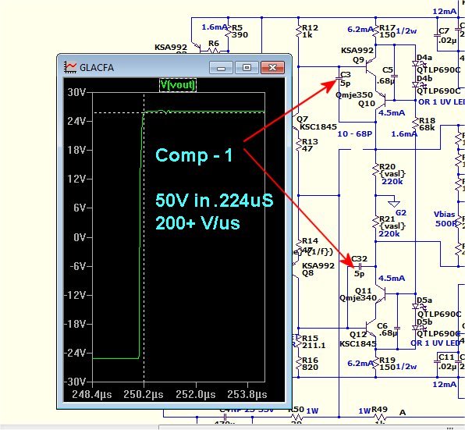The image size is (465, 430).
Task: Select capacitor C6 .68µ symbol
Action: (x=397, y=329)
